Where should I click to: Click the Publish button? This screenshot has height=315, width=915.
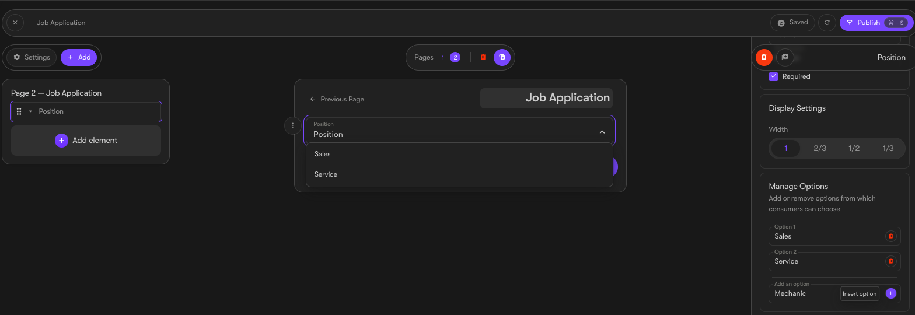tap(876, 23)
